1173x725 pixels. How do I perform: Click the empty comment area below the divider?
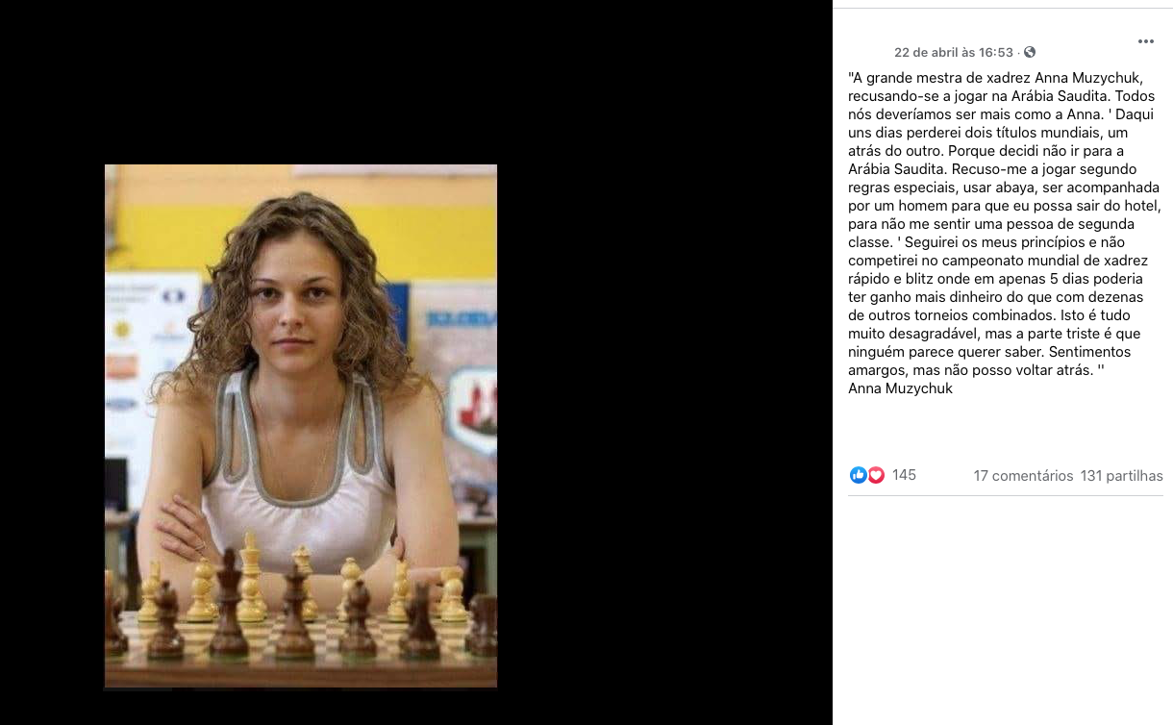pos(1006,606)
